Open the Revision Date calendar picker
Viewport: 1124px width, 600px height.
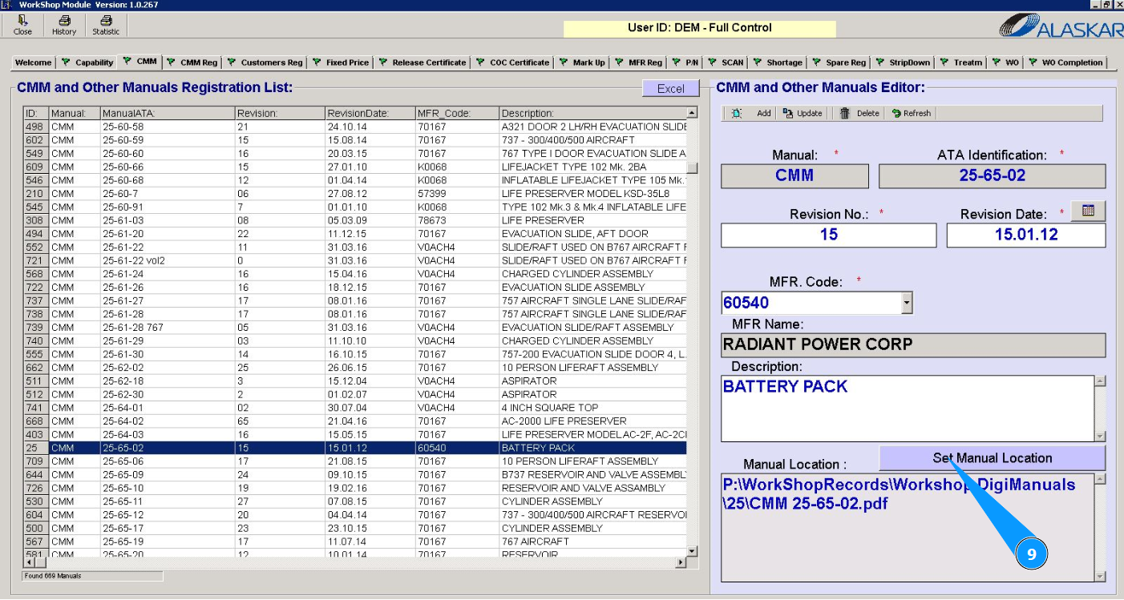[x=1088, y=211]
